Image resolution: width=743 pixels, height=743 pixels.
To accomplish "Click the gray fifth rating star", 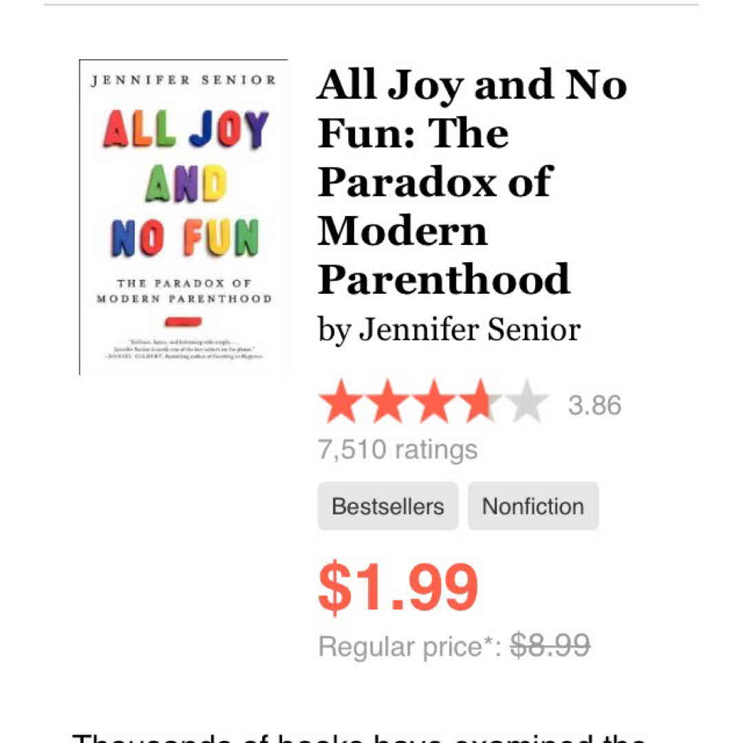I will pyautogui.click(x=528, y=404).
